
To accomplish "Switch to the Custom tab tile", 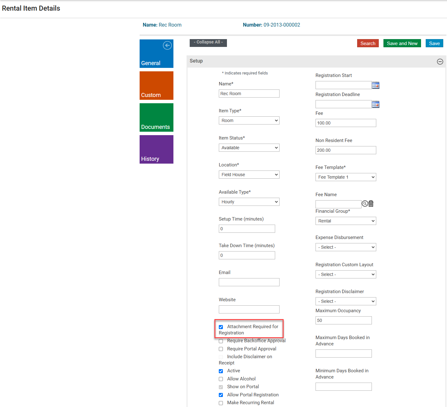I will coord(157,86).
